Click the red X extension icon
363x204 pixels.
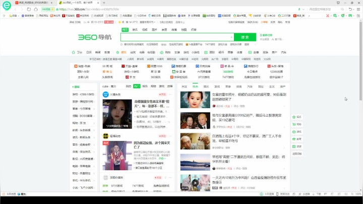coord(328,16)
